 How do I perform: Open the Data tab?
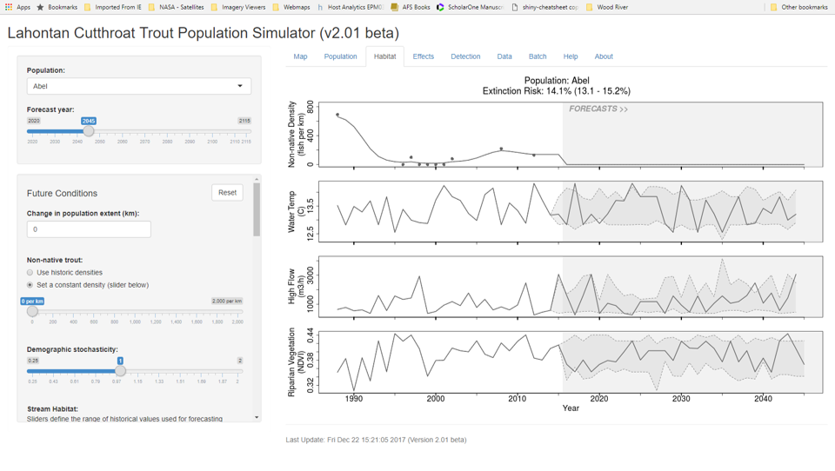point(504,56)
